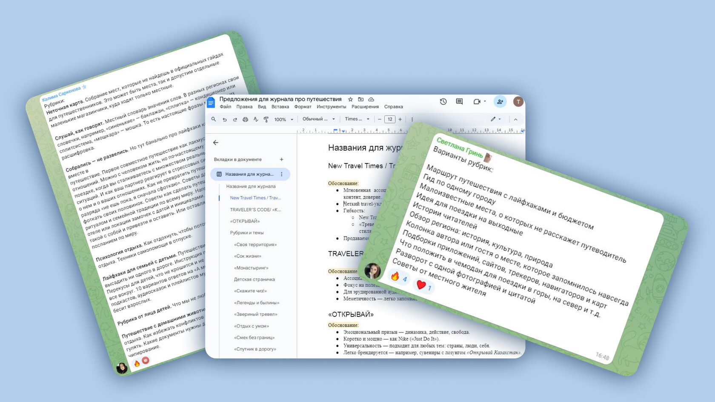Open the Справка menu

pyautogui.click(x=394, y=107)
